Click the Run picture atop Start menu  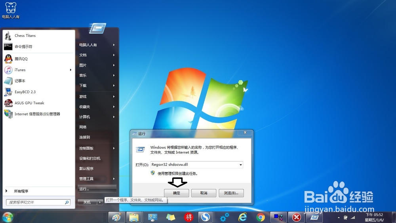(x=97, y=28)
